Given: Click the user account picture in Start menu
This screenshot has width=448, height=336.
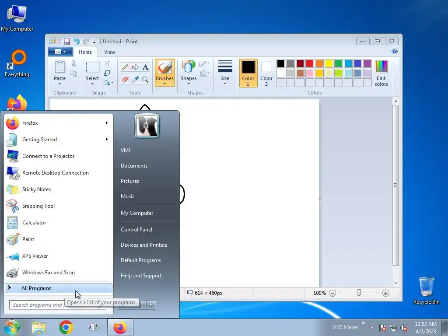Looking at the screenshot, I should (147, 126).
